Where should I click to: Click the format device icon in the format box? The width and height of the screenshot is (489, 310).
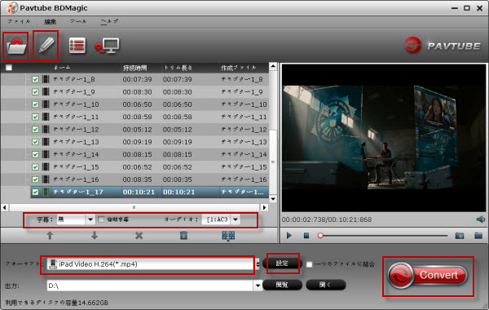53,264
